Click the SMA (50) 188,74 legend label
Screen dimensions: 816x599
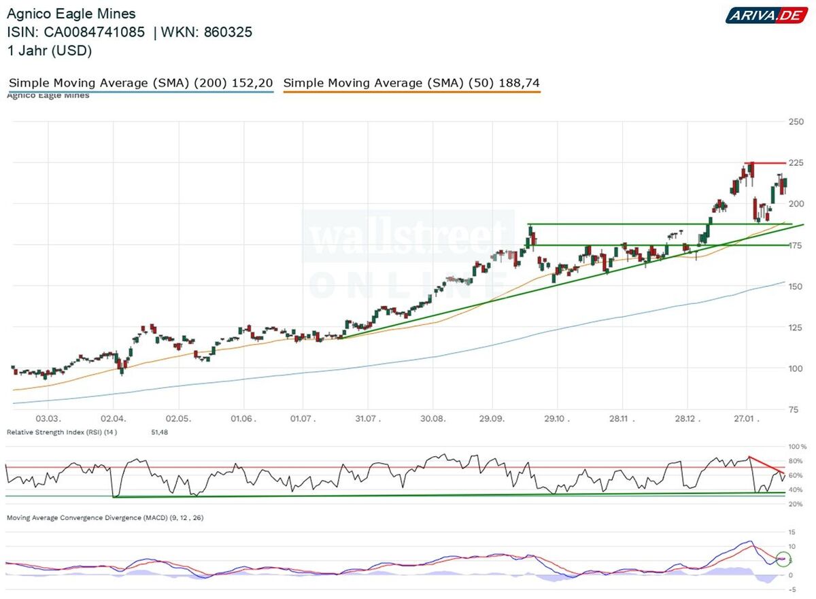point(411,83)
